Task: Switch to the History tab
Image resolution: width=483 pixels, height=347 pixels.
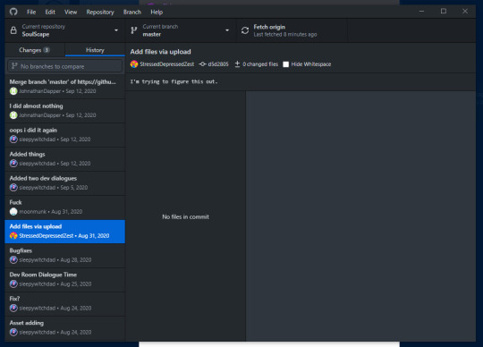Action: [95, 50]
